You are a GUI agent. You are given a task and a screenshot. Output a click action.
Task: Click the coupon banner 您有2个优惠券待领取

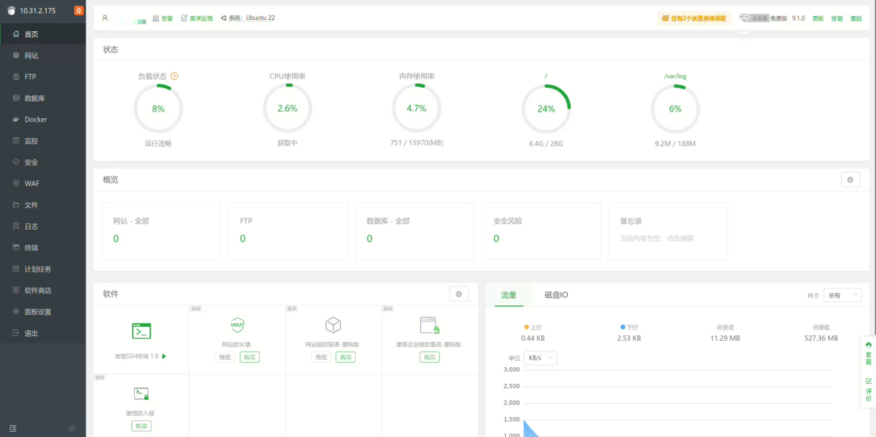[x=694, y=19]
